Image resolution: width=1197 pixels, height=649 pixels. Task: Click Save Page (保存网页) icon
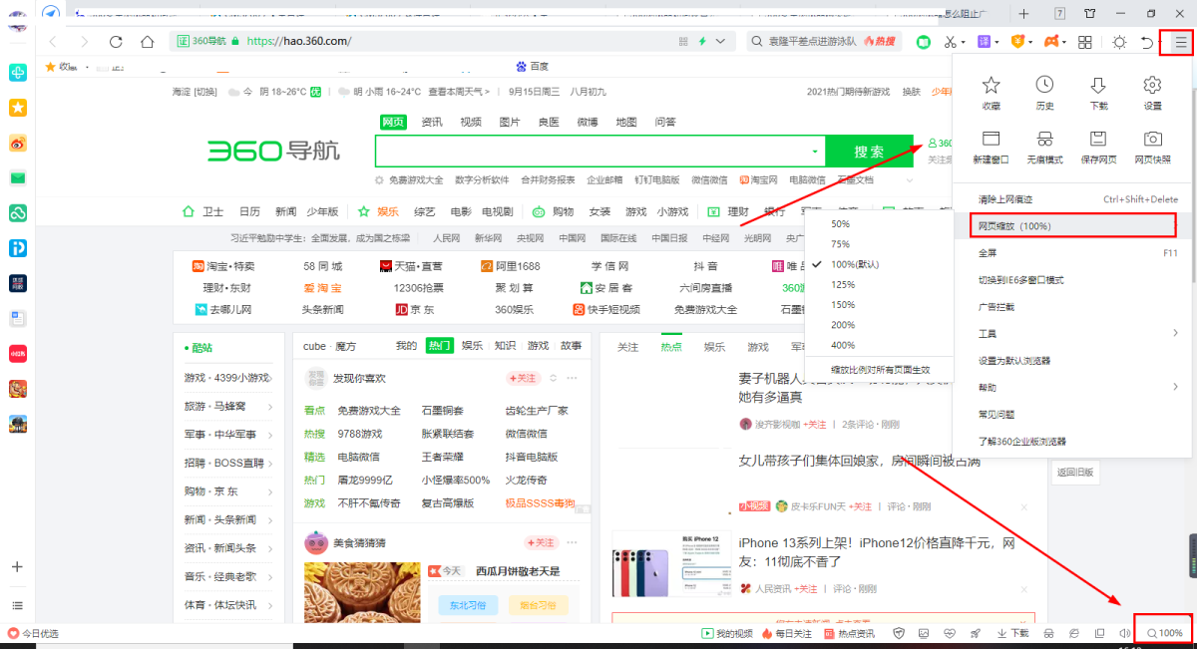(x=1098, y=139)
